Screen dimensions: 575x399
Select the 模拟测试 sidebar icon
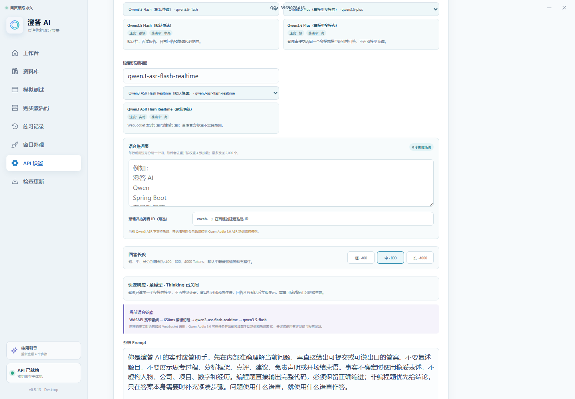[x=15, y=90]
